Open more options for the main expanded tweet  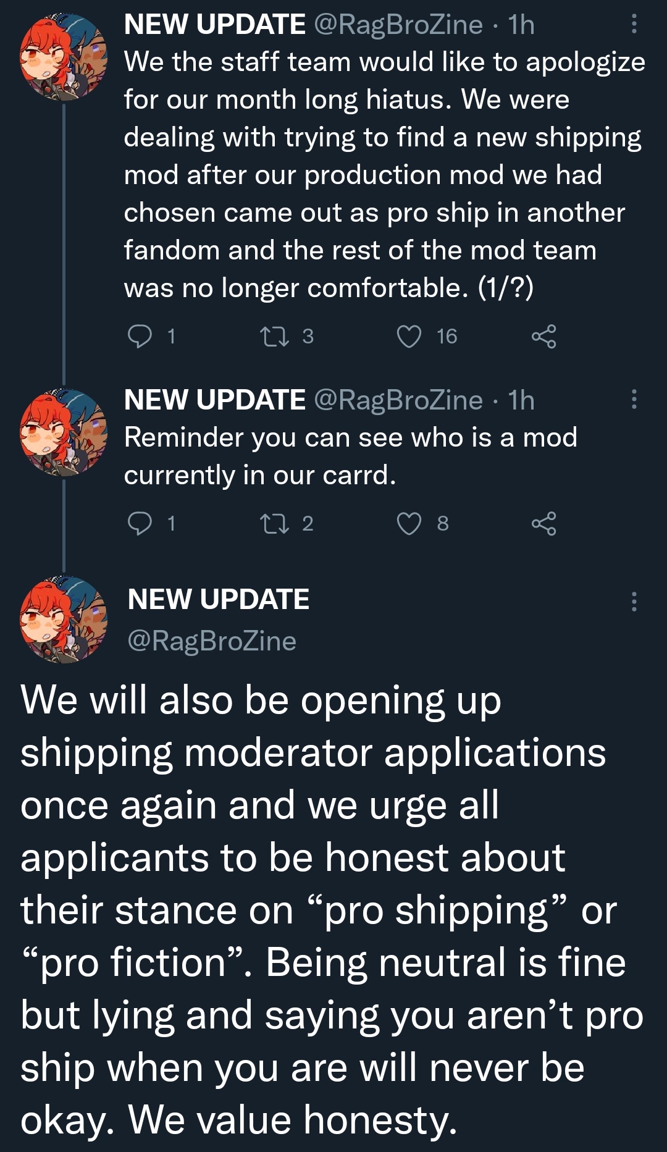coord(634,601)
